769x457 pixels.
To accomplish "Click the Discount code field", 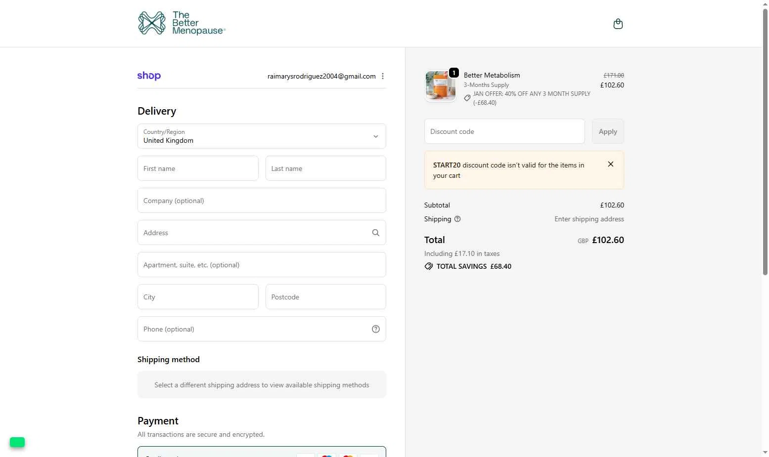I will [x=504, y=131].
